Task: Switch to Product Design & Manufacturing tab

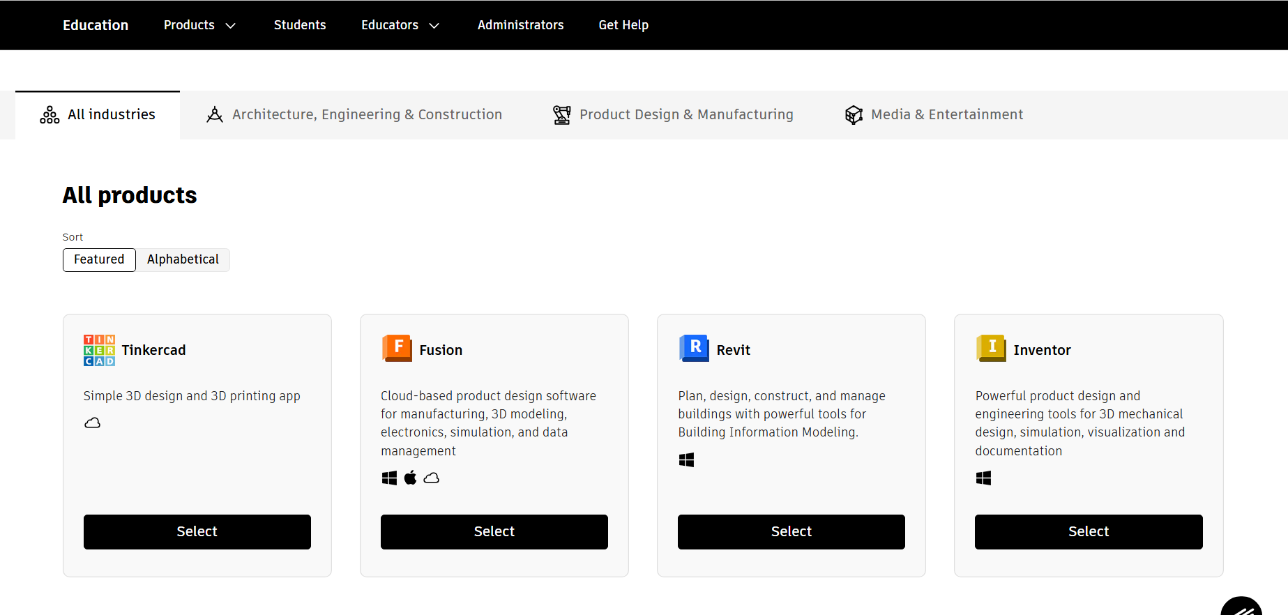Action: [673, 115]
